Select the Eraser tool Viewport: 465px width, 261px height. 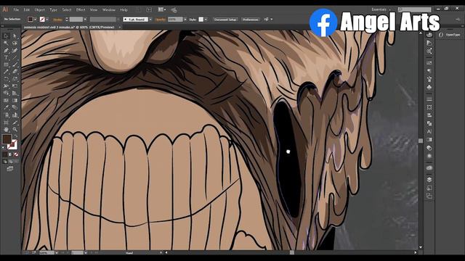click(x=15, y=72)
